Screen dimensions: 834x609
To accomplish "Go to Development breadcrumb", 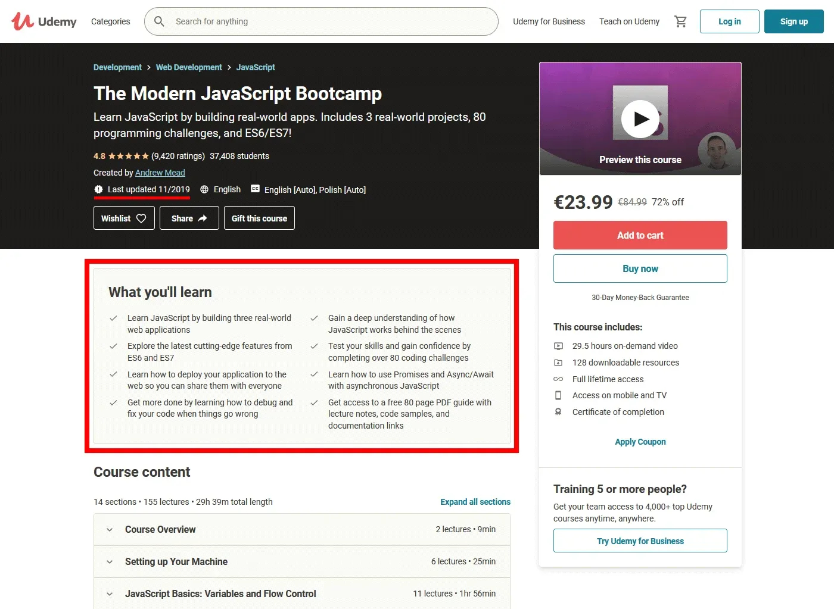I will click(x=117, y=67).
